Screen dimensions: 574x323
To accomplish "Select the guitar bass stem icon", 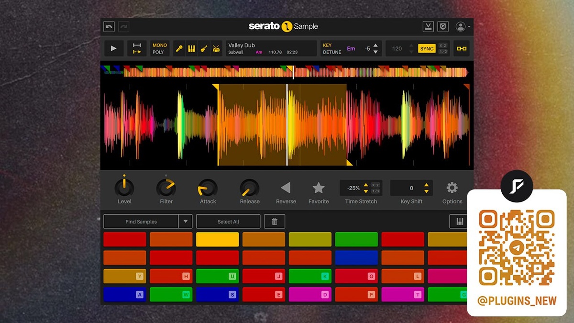I will click(x=204, y=48).
